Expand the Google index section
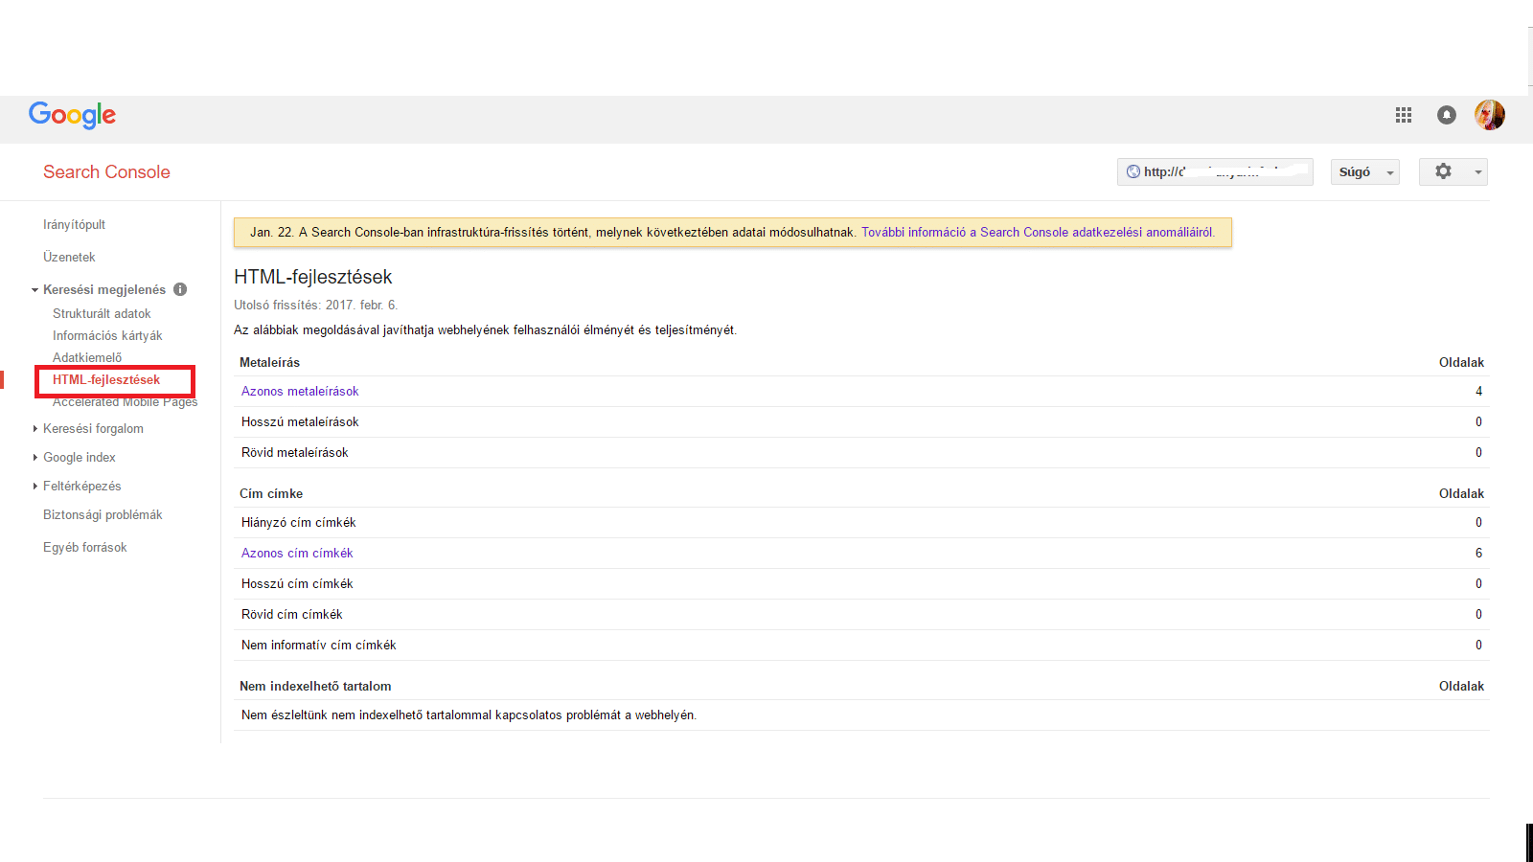 (x=35, y=458)
